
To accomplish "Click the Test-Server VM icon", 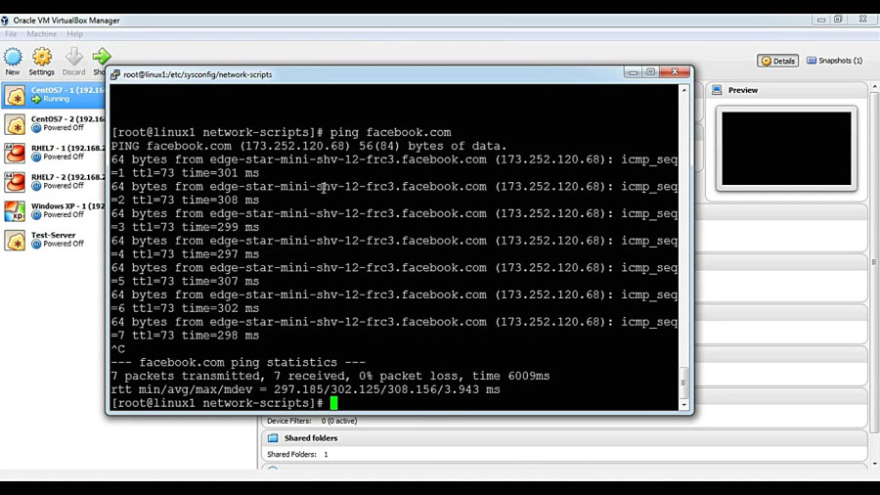I will pos(15,241).
